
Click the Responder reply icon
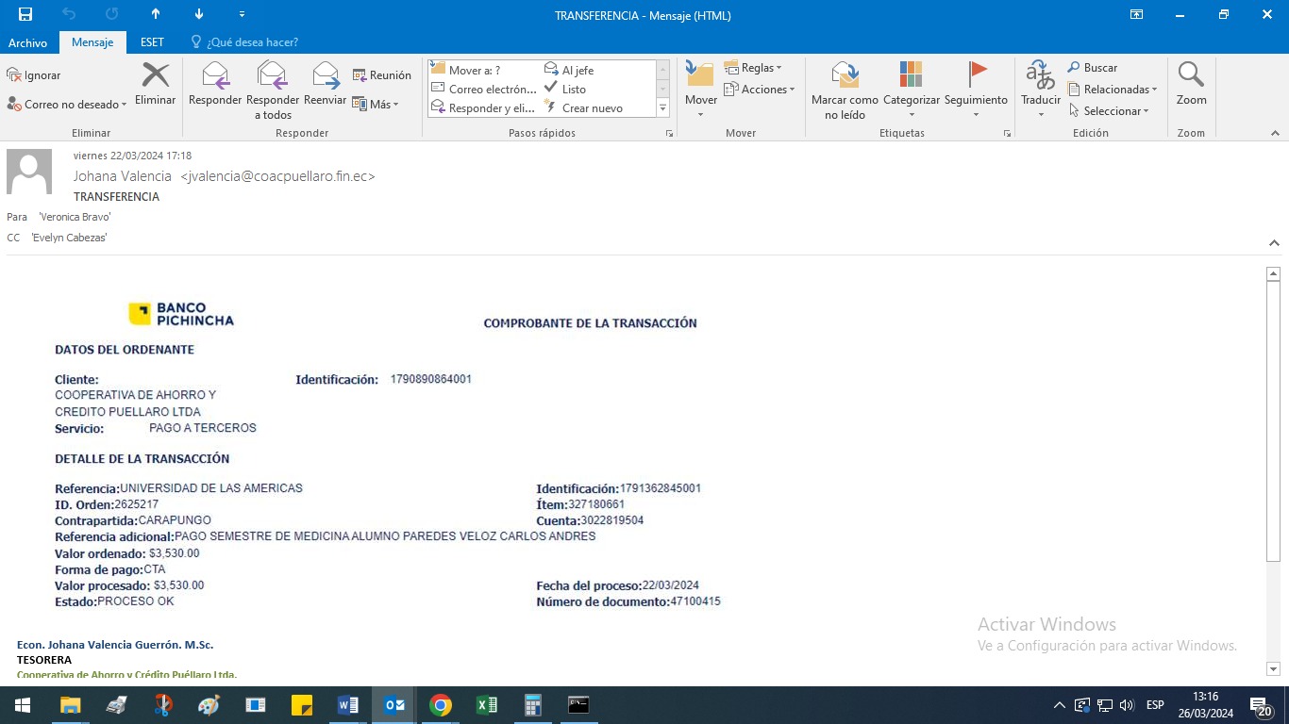point(215,76)
